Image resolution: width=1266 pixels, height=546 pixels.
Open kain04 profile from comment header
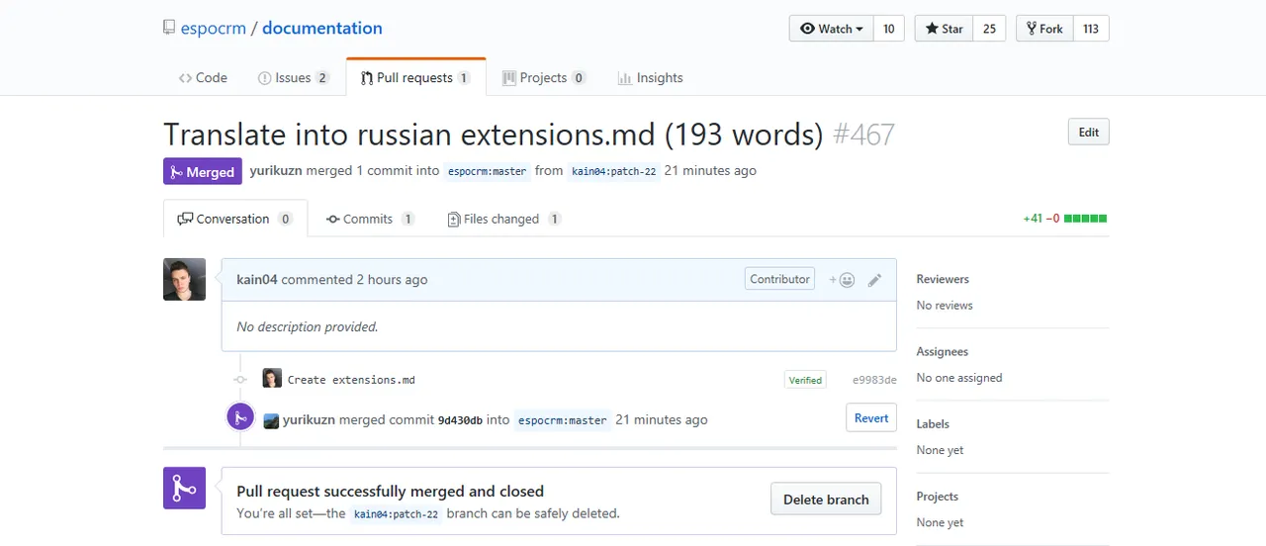pos(257,279)
